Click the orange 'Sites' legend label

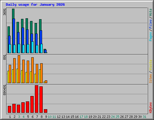(151, 79)
